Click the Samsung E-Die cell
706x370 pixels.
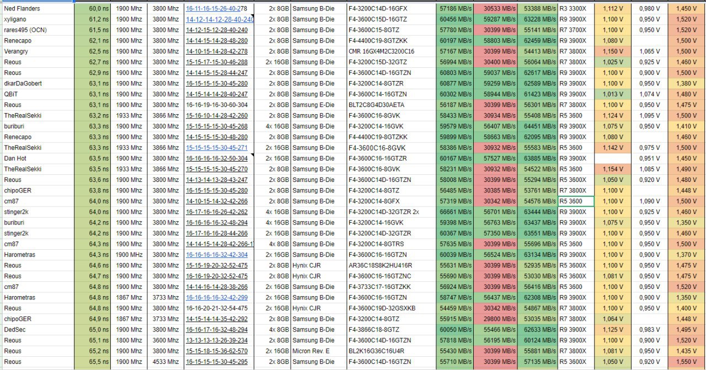click(x=319, y=105)
